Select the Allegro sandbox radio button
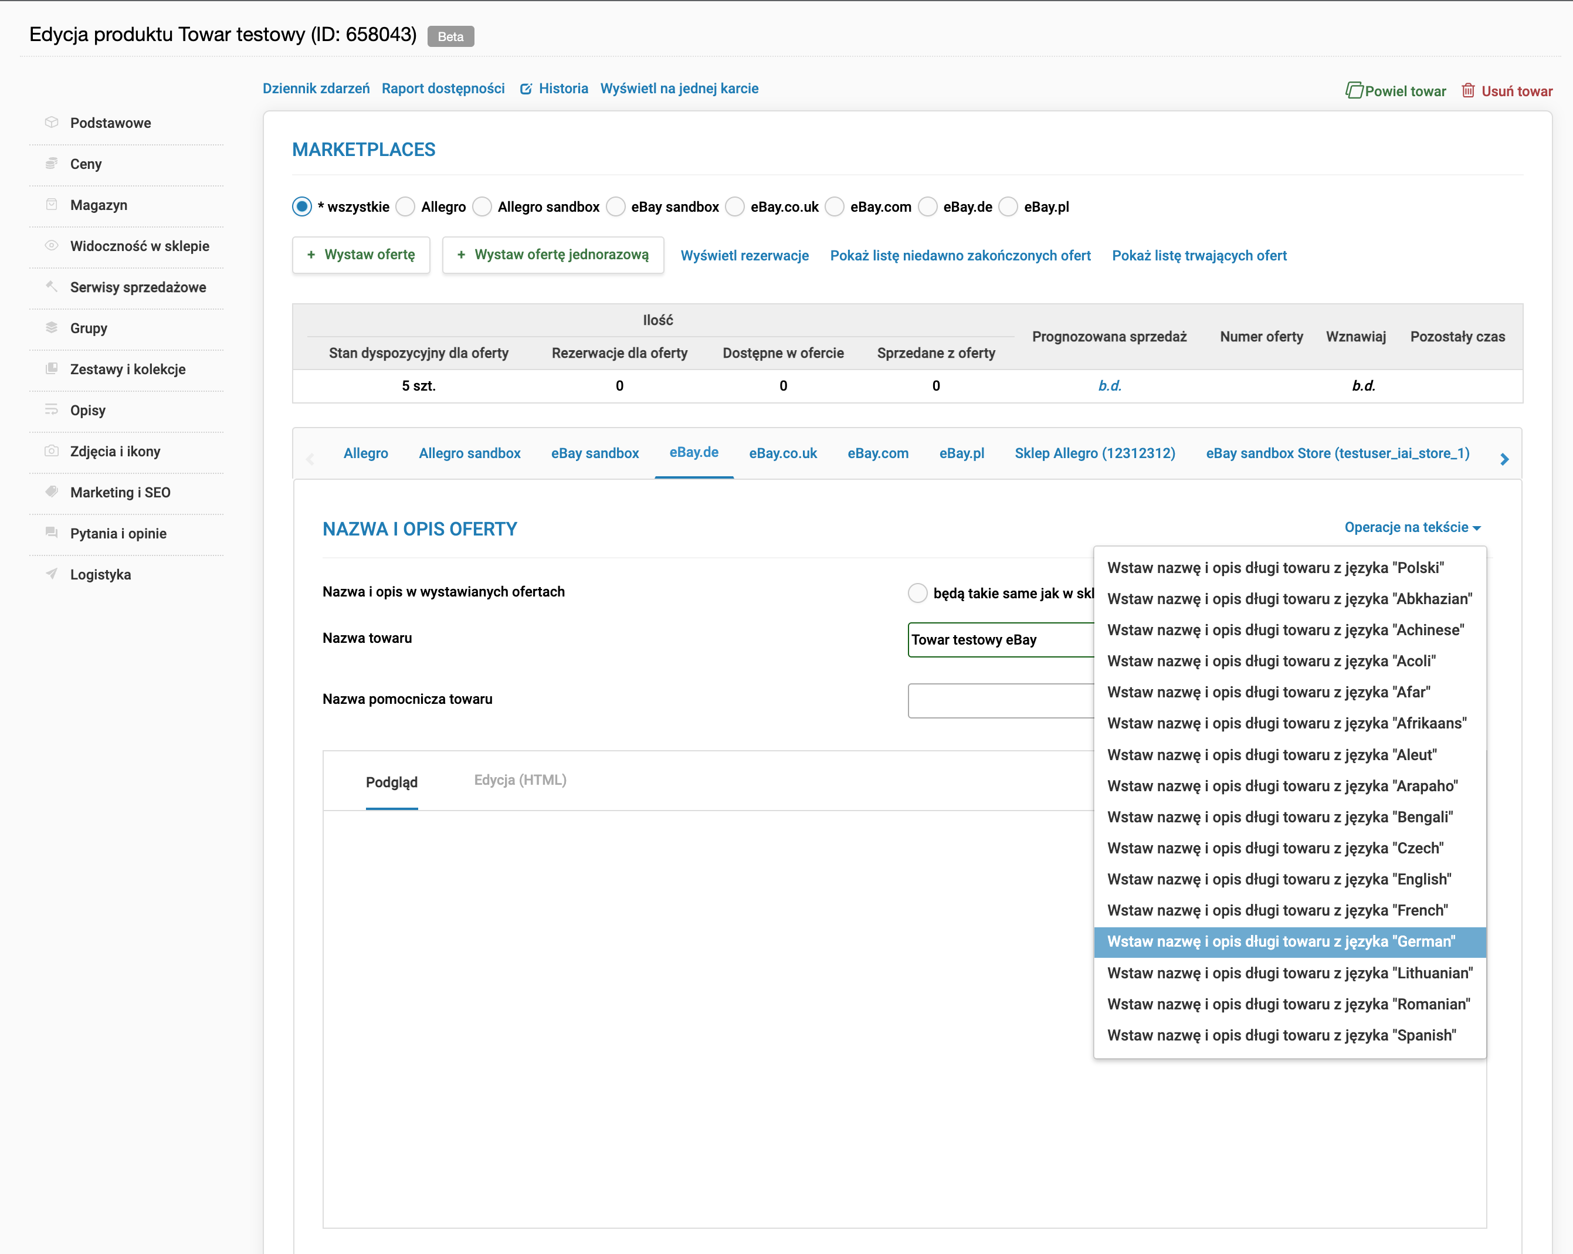 pyautogui.click(x=482, y=207)
